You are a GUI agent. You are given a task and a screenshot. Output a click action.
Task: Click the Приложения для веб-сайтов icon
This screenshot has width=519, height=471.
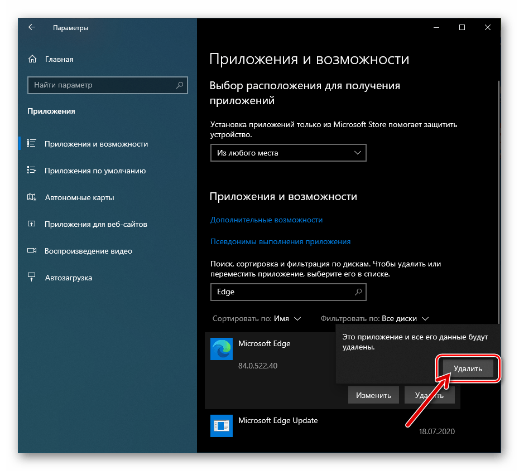point(31,224)
